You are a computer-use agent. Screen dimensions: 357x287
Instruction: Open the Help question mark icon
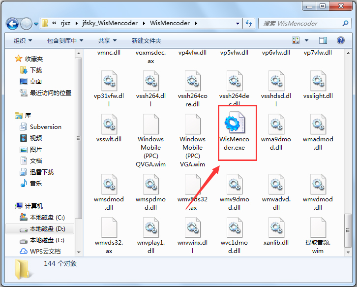pyautogui.click(x=341, y=40)
